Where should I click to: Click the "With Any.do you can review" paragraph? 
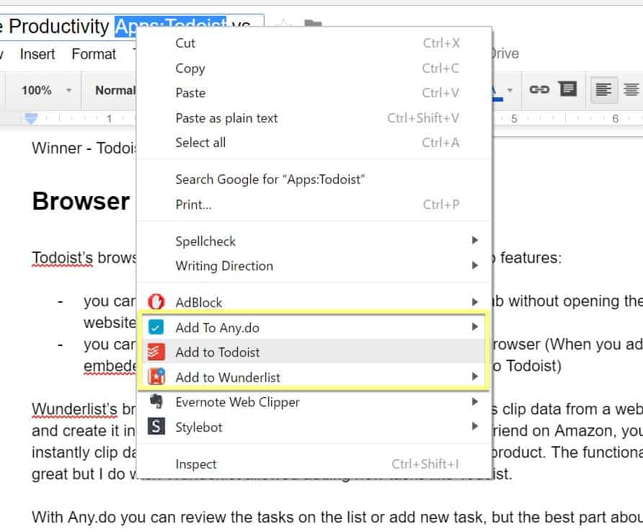tap(336, 518)
